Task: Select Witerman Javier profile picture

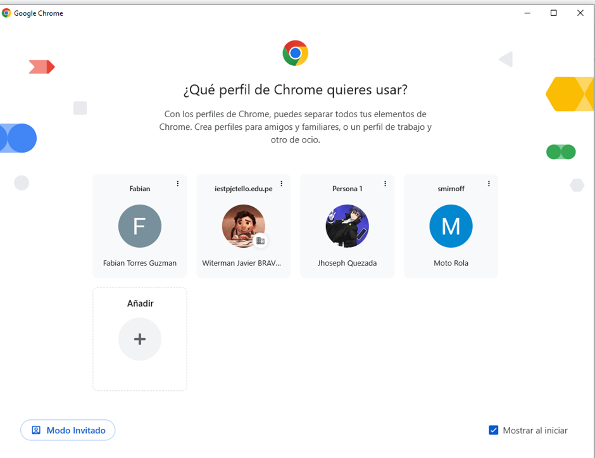Action: [243, 226]
